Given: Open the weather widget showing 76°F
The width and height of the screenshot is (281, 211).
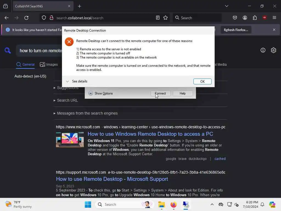Looking at the screenshot, I should pos(18,204).
